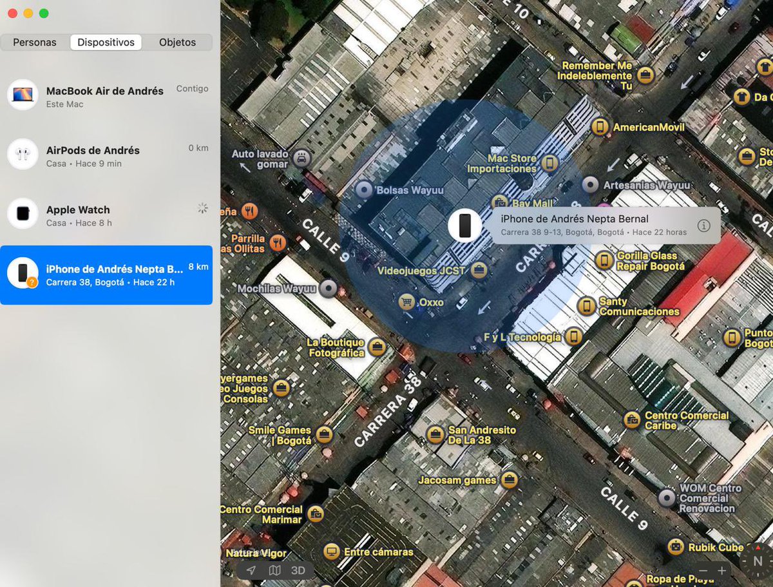Image resolution: width=773 pixels, height=587 pixels.
Task: Select MacBook Air de Andrés device row
Action: [106, 97]
